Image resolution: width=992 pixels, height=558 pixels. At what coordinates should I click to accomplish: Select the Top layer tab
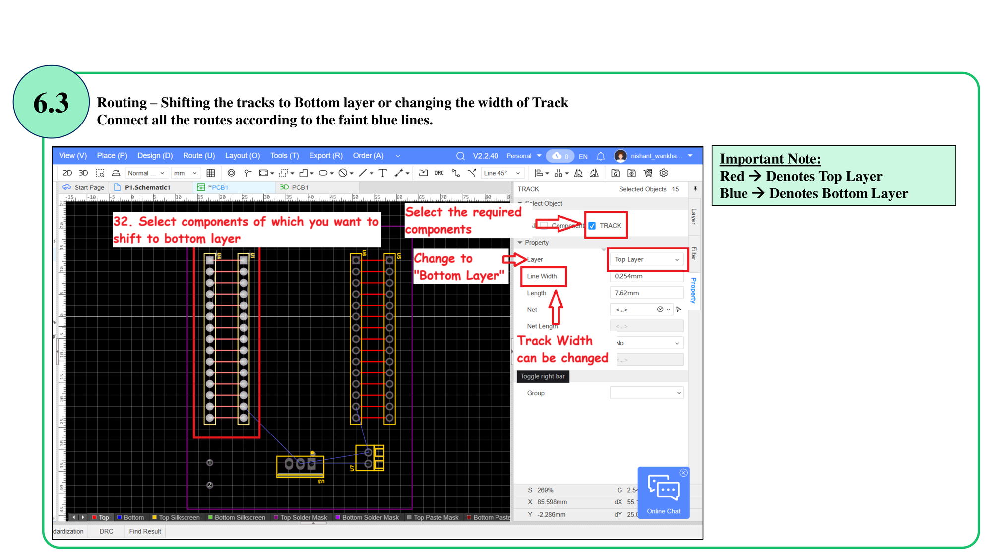(x=100, y=517)
